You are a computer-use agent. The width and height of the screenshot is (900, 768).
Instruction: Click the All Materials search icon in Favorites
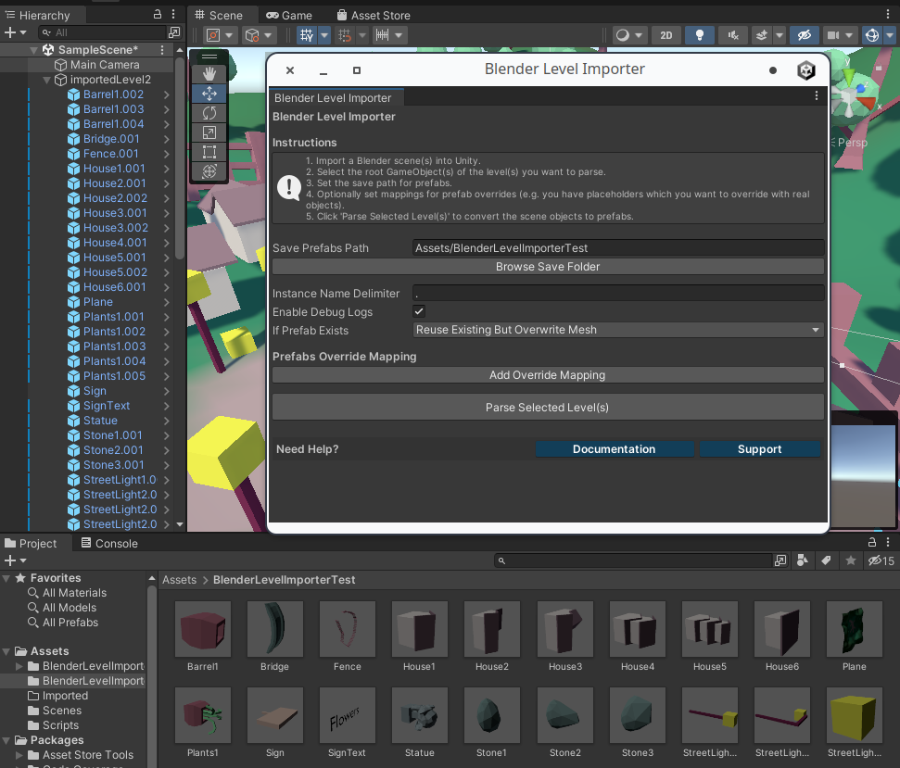point(32,593)
